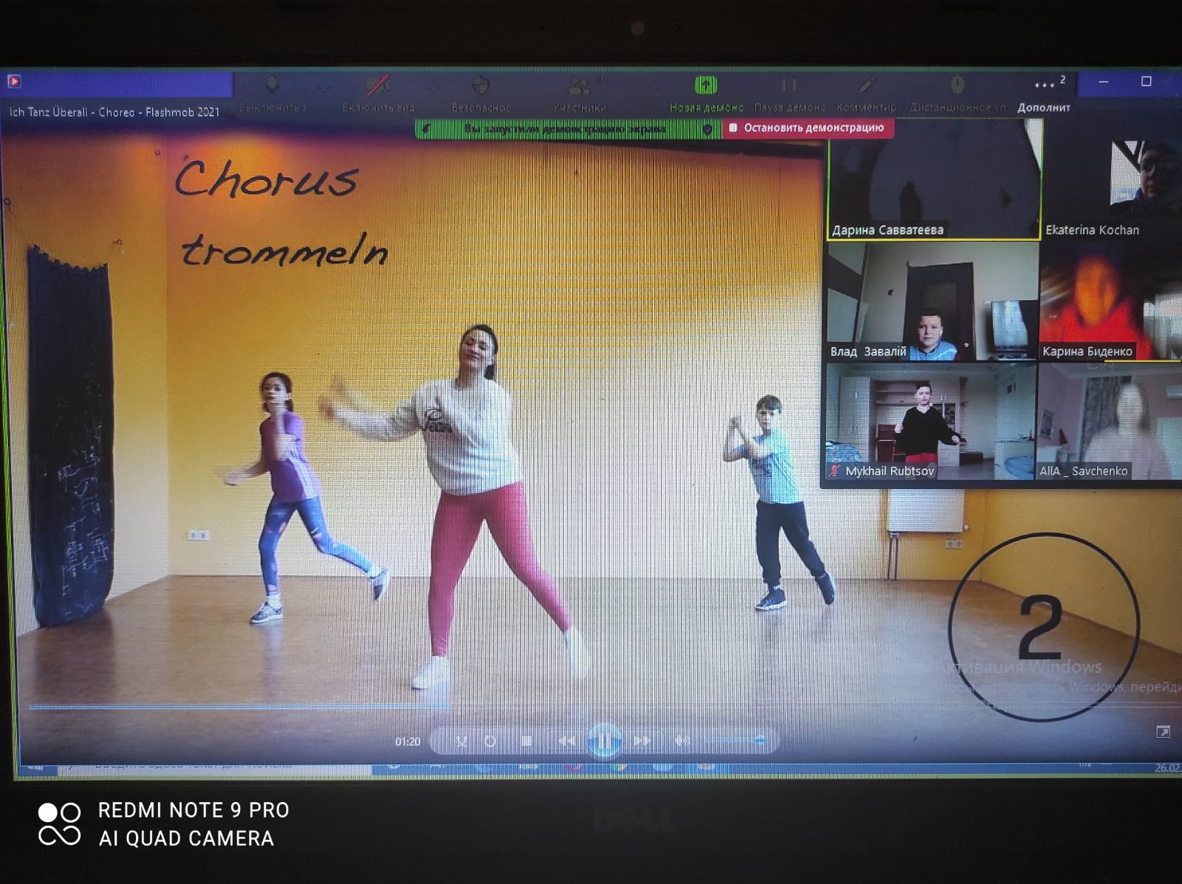Stop playback with square stop button
This screenshot has height=884, width=1182.
(526, 741)
